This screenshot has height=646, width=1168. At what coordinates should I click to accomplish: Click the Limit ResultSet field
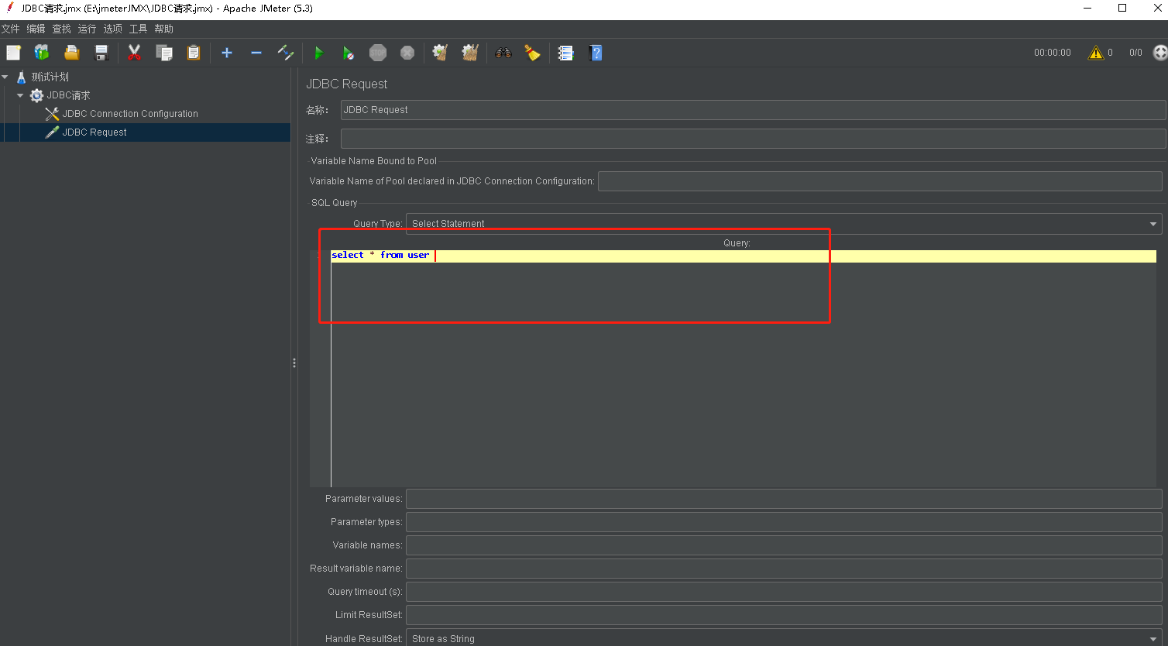point(784,615)
